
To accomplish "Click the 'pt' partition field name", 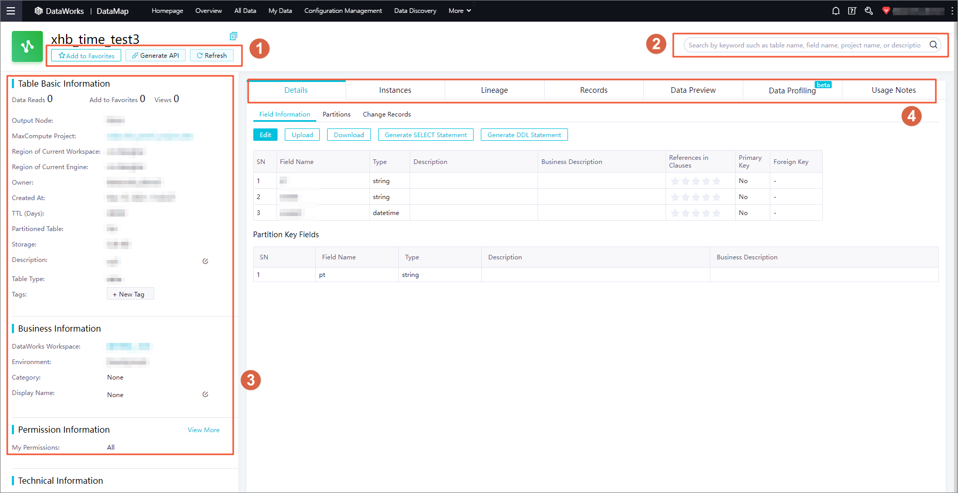I will click(x=322, y=275).
